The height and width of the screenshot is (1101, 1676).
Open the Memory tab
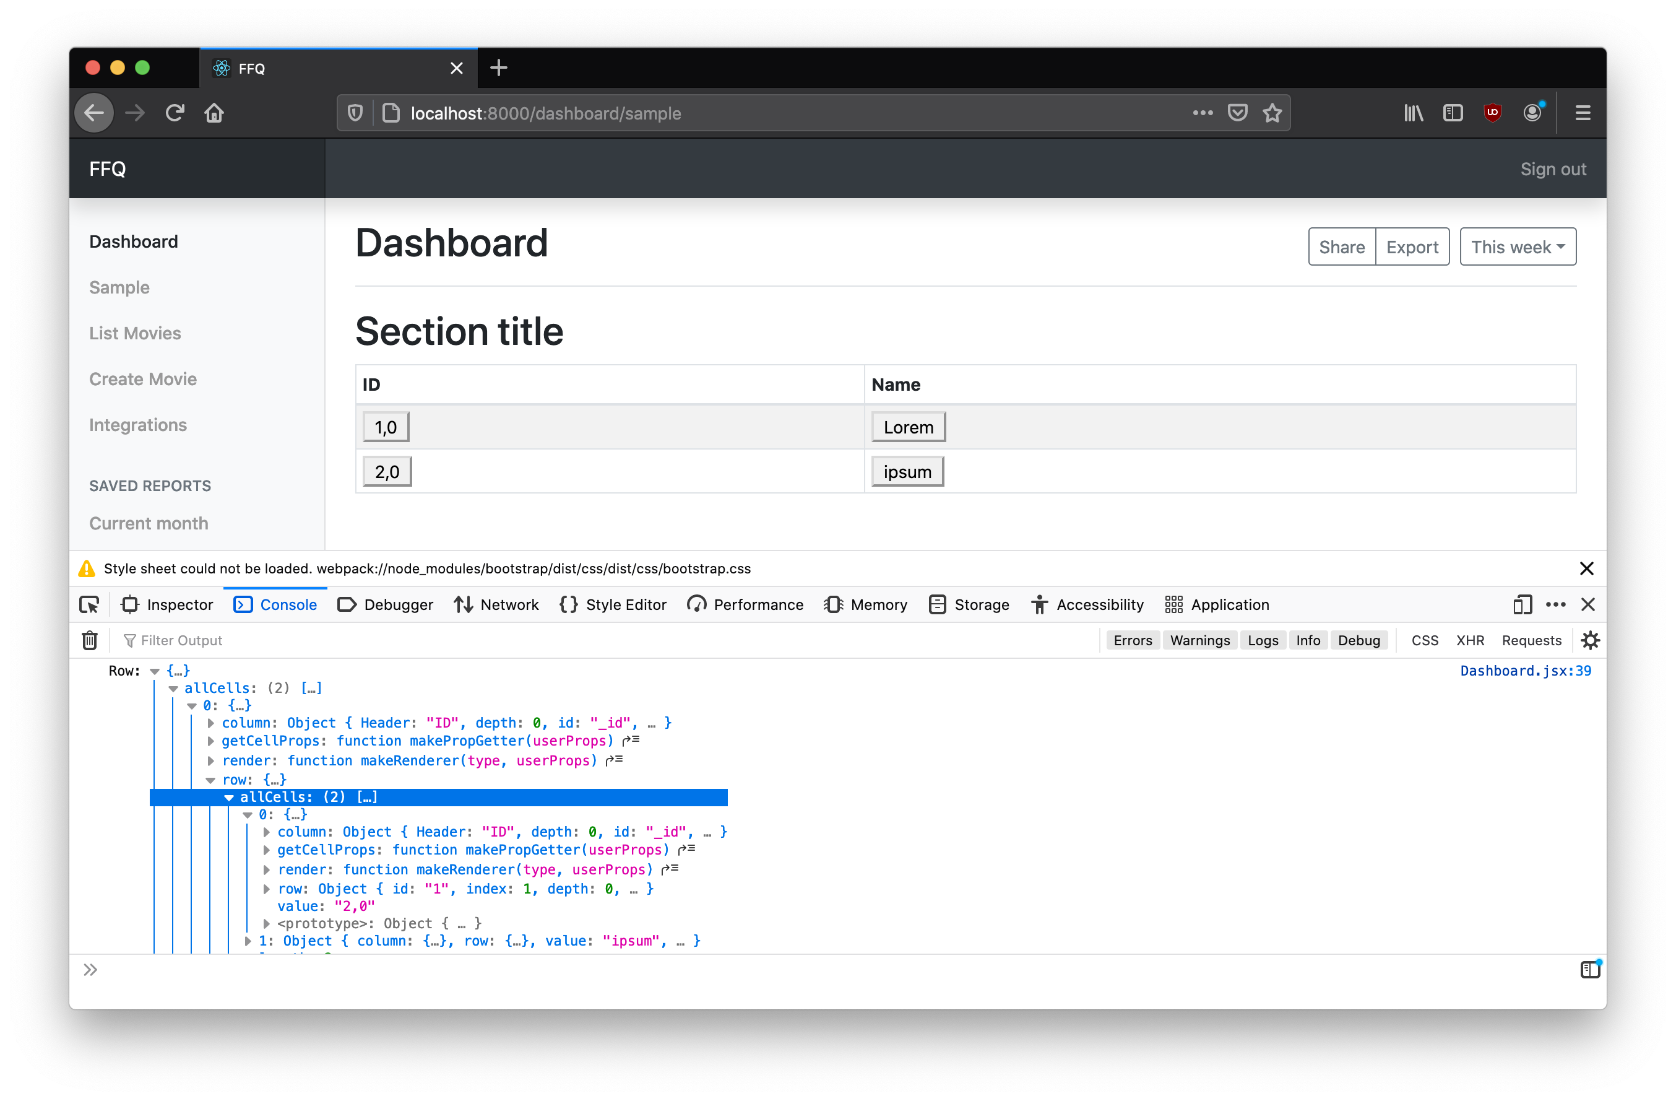(x=865, y=604)
